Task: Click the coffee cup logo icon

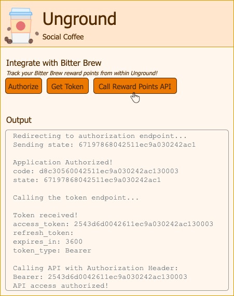Action: 21,26
